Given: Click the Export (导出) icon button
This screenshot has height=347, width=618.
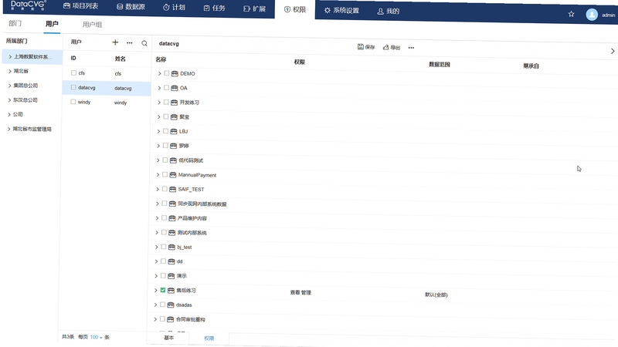Looking at the screenshot, I should pos(392,47).
